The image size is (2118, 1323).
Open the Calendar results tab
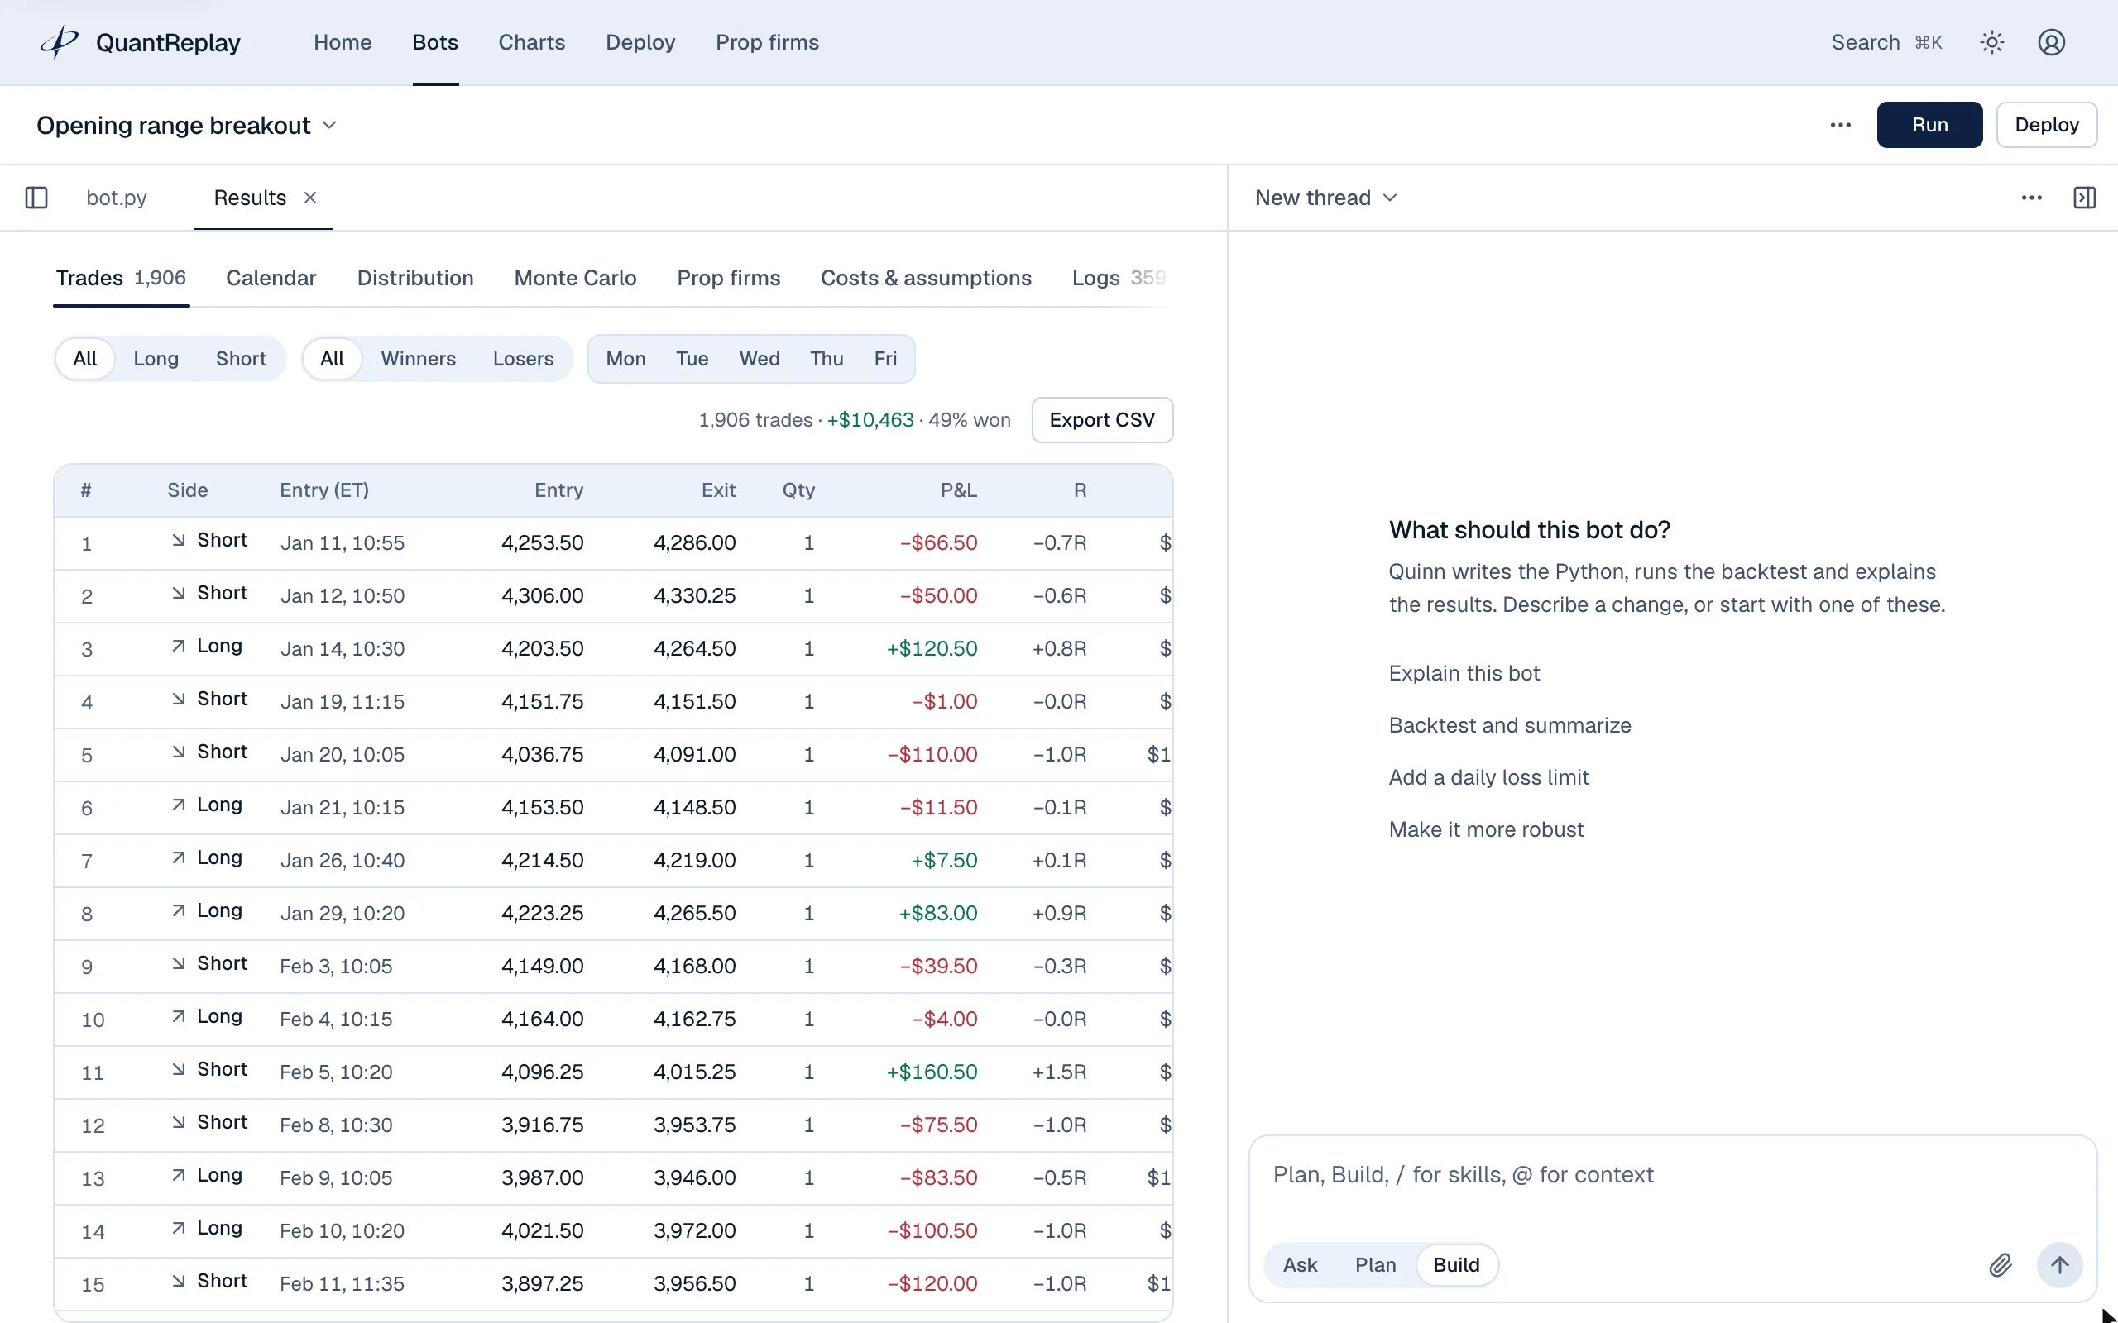271,279
